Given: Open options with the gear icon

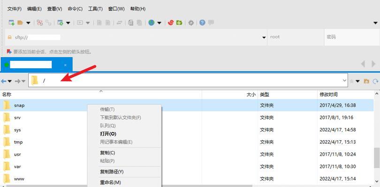Looking at the screenshot, I should tap(191, 23).
